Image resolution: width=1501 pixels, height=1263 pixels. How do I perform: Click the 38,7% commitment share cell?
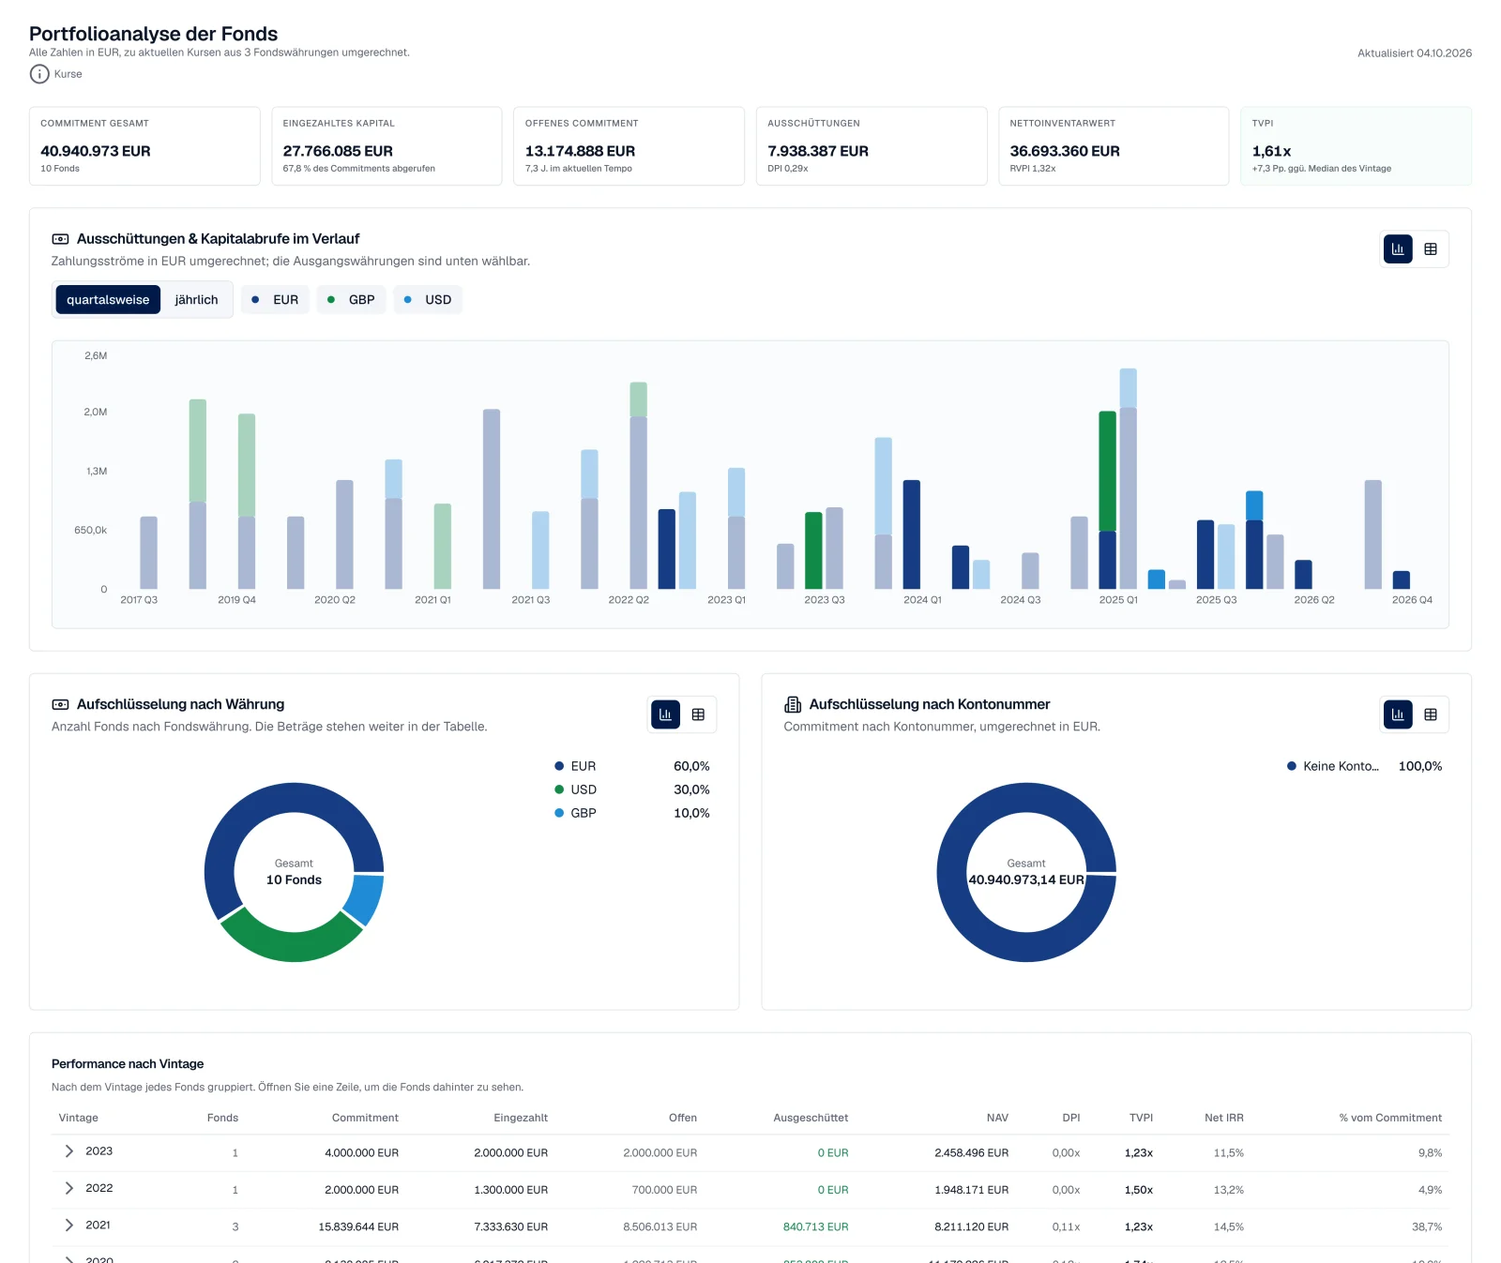[1427, 1226]
